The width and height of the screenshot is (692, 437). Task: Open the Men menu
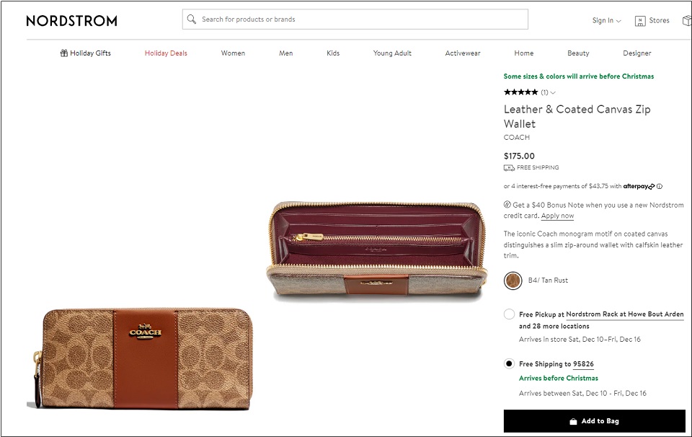point(286,53)
